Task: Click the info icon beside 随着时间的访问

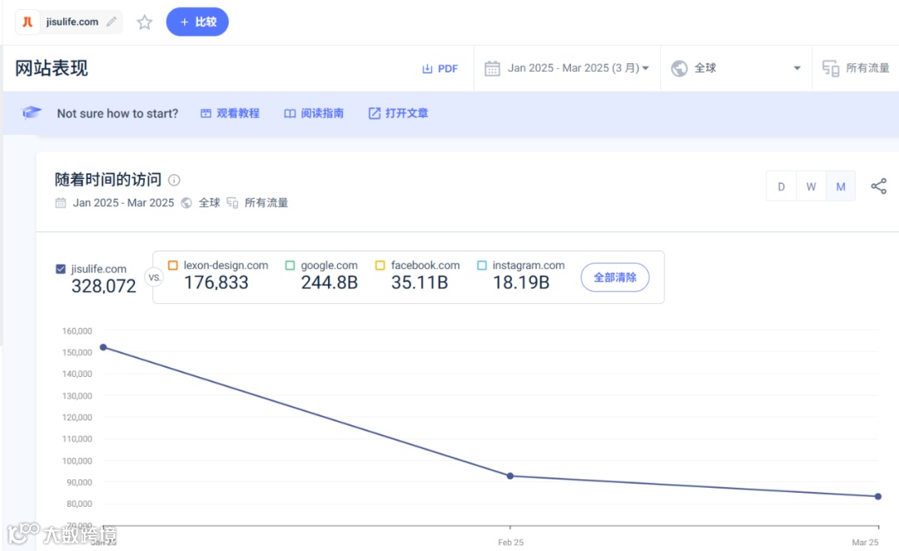Action: (x=174, y=180)
